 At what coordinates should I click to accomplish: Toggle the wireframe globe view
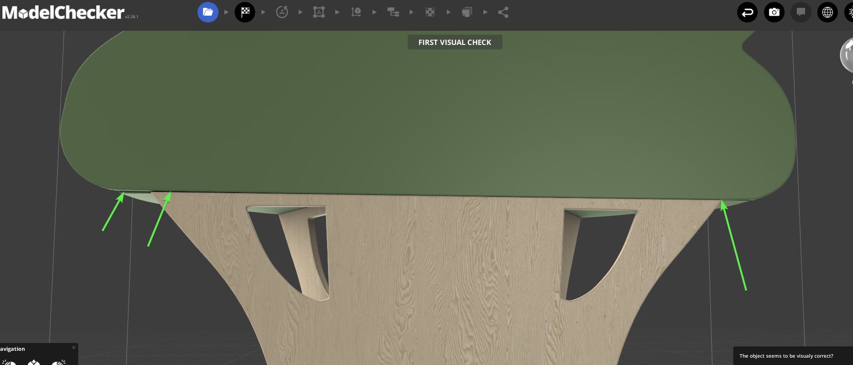coord(828,12)
